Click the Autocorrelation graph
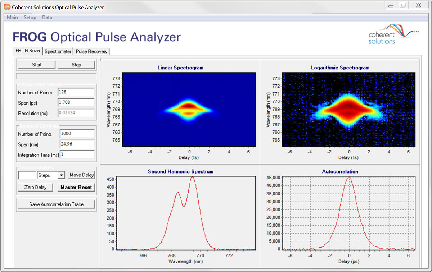The height and width of the screenshot is (272, 432). 349,213
